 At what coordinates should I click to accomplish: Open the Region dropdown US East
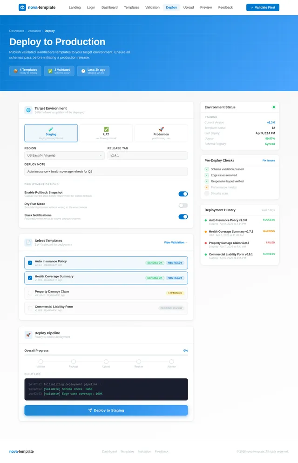click(64, 155)
